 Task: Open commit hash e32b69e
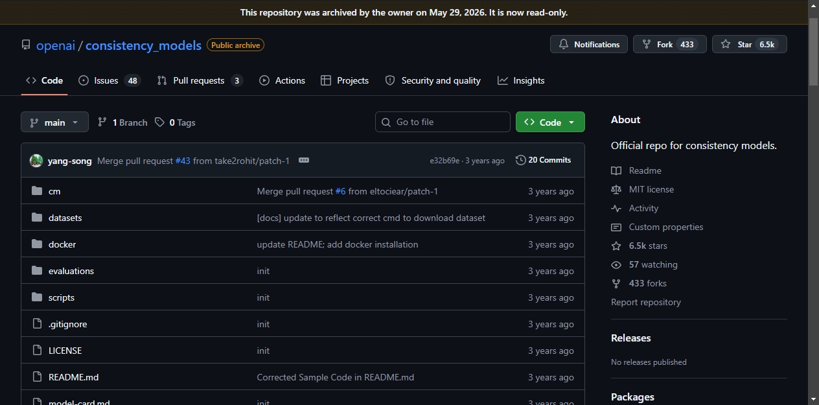click(x=444, y=161)
